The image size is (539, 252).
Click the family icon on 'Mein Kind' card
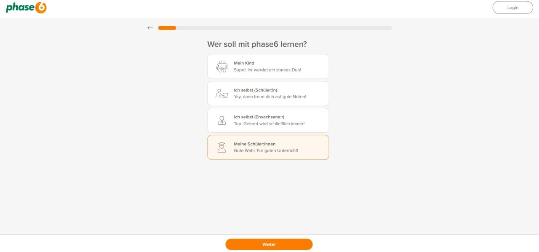221,66
